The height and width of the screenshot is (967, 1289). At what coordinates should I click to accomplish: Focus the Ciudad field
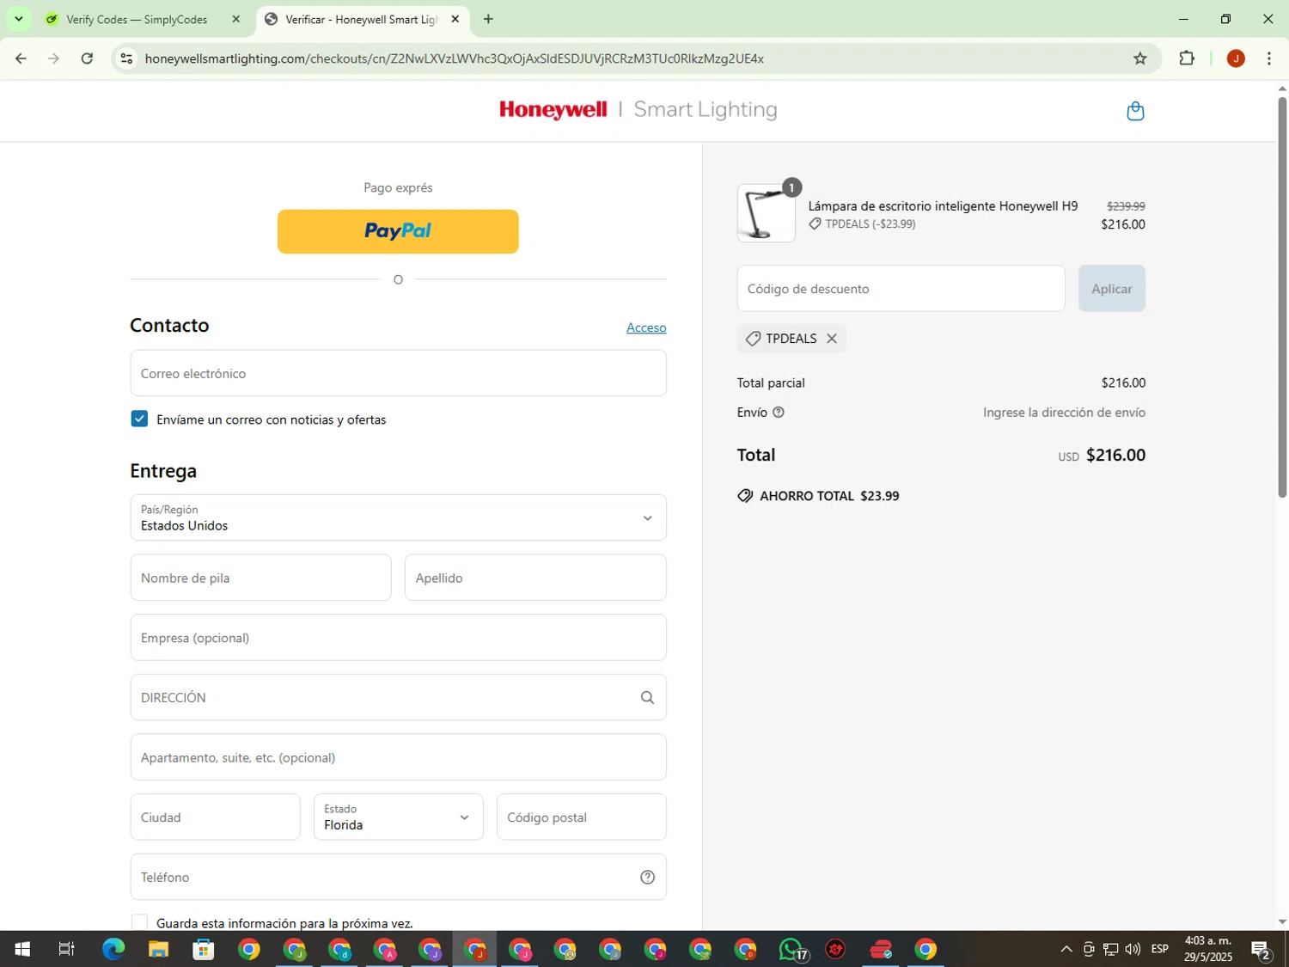215,817
